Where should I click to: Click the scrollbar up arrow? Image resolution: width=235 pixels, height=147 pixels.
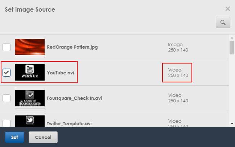(232, 38)
